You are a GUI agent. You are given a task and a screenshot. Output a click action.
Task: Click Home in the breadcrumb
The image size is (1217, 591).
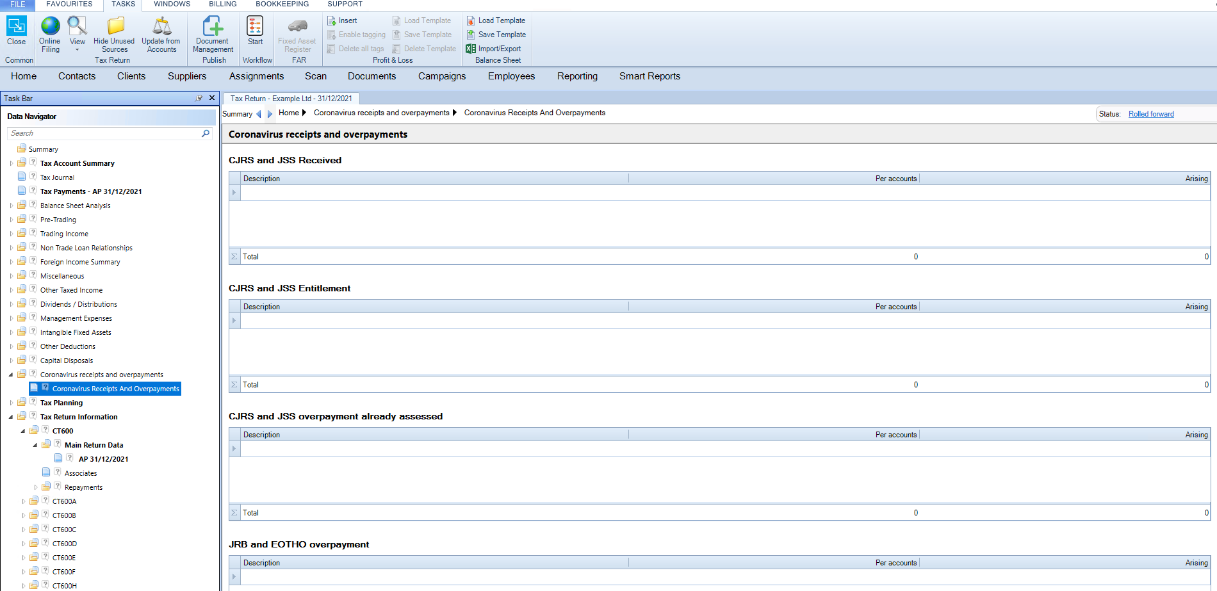coord(289,113)
